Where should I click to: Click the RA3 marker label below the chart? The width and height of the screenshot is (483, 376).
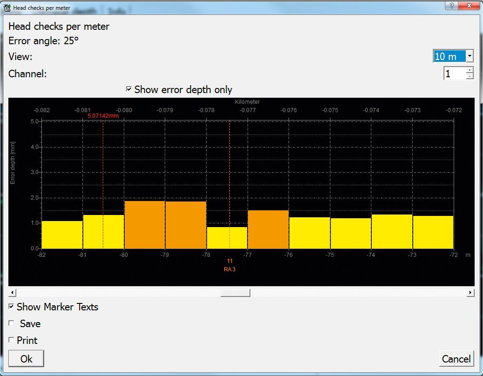point(229,268)
